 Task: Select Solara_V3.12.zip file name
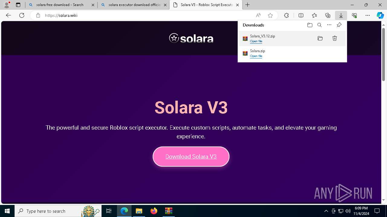coord(262,36)
